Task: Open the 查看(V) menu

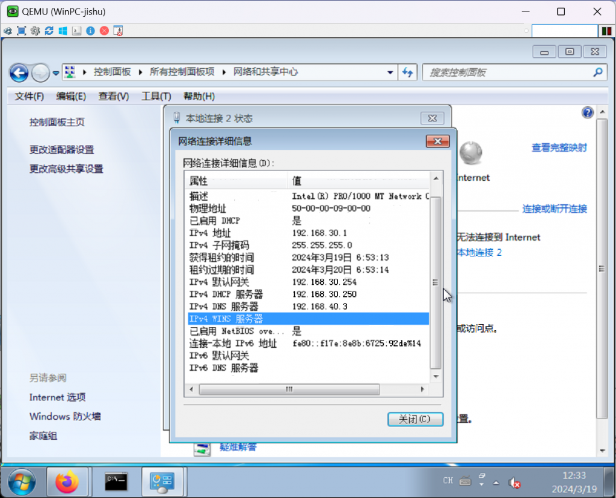Action: pos(114,96)
